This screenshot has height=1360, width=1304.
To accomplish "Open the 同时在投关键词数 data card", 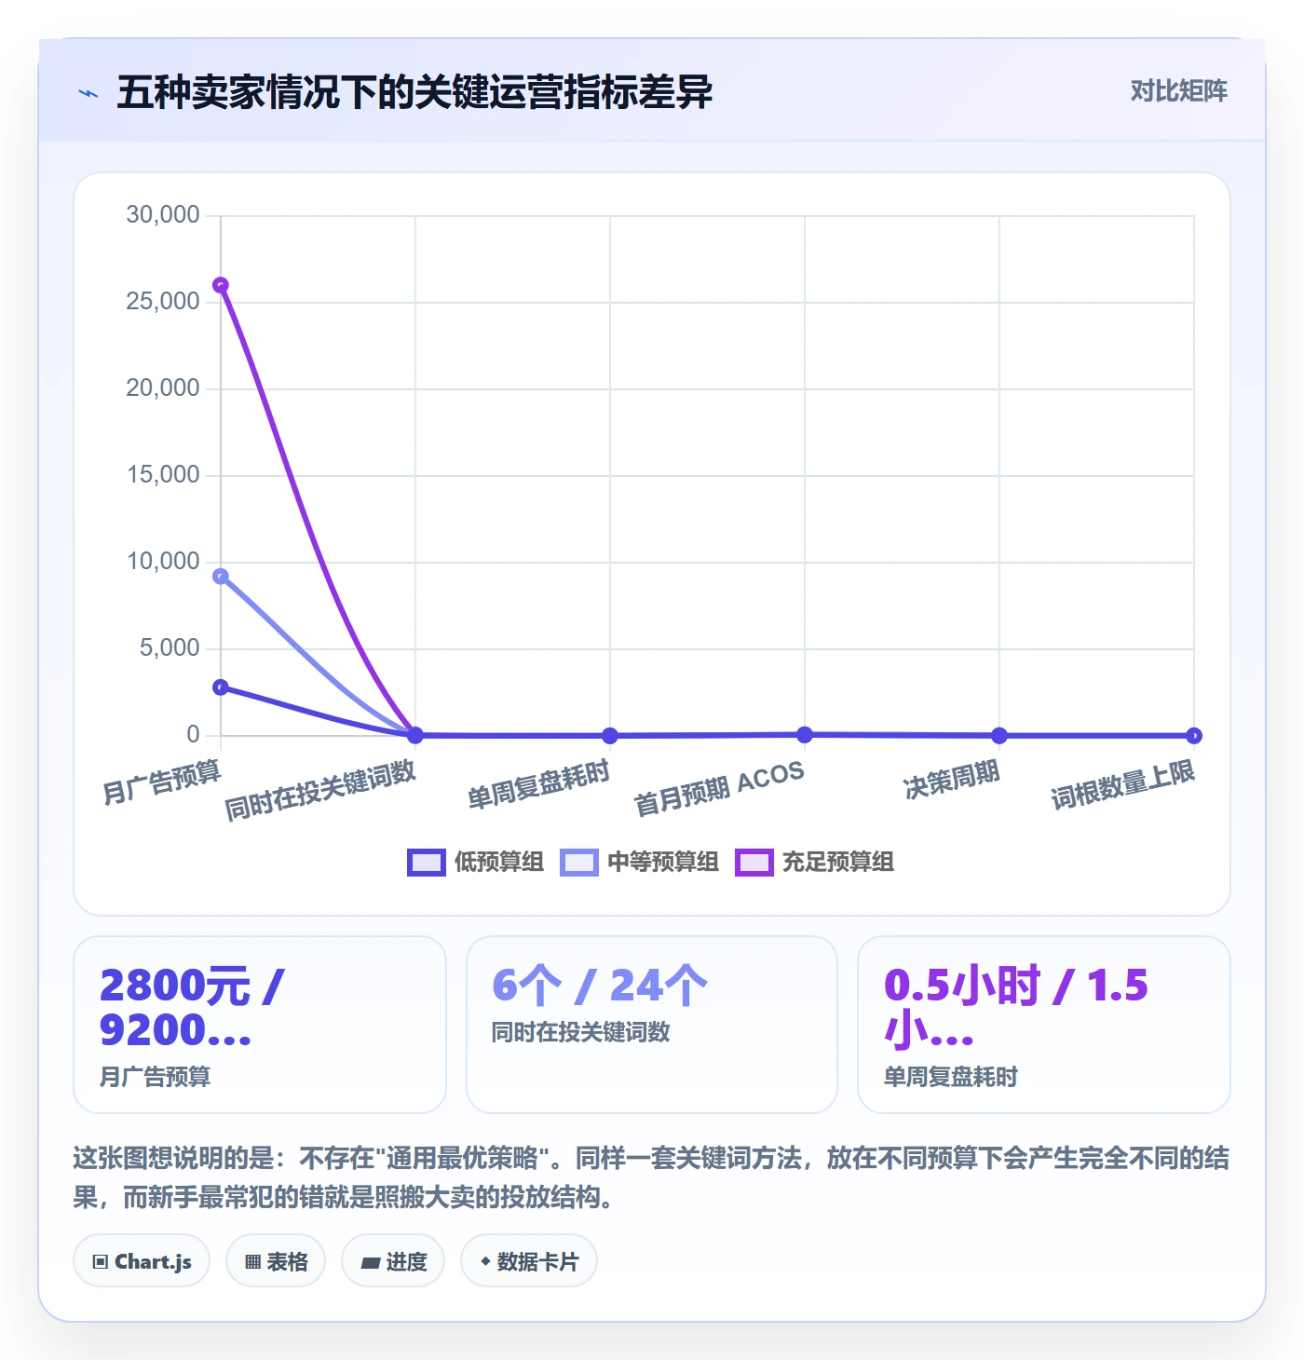I will click(x=652, y=1025).
